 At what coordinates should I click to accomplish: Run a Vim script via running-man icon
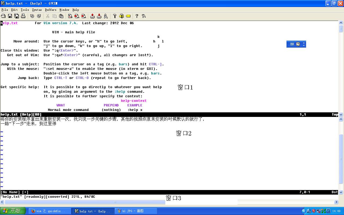[106, 16]
